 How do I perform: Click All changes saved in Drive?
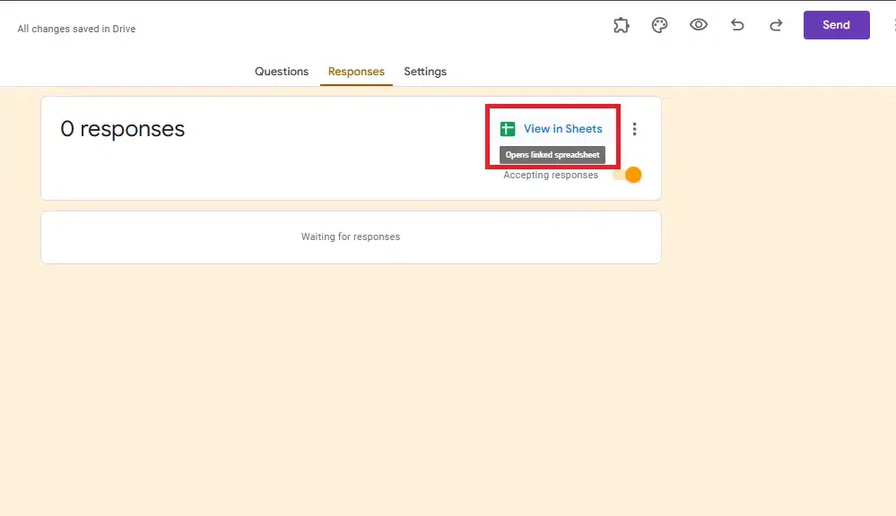76,29
